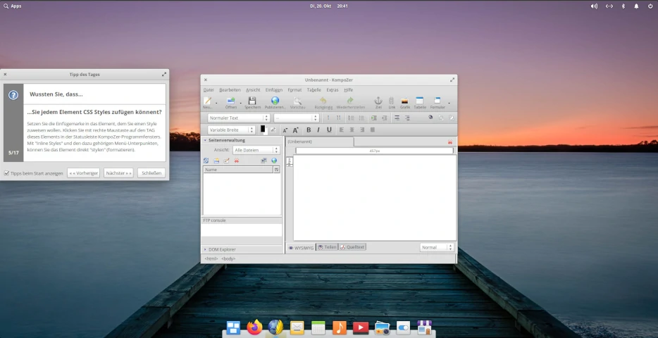This screenshot has height=338, width=658.
Task: Switch to the Quelltext view tab
Action: 352,247
